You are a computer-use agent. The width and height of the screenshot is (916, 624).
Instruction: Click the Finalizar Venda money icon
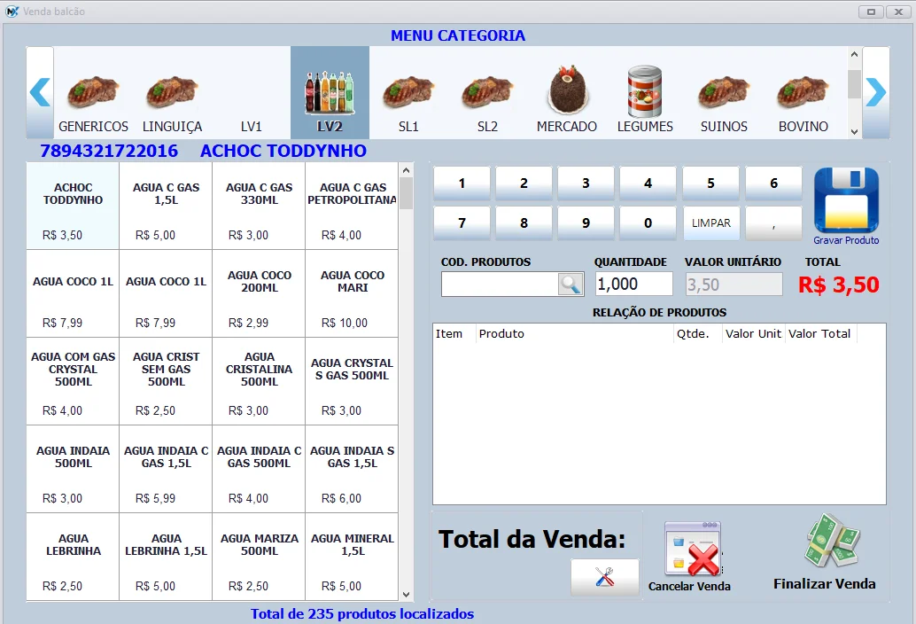(x=832, y=542)
